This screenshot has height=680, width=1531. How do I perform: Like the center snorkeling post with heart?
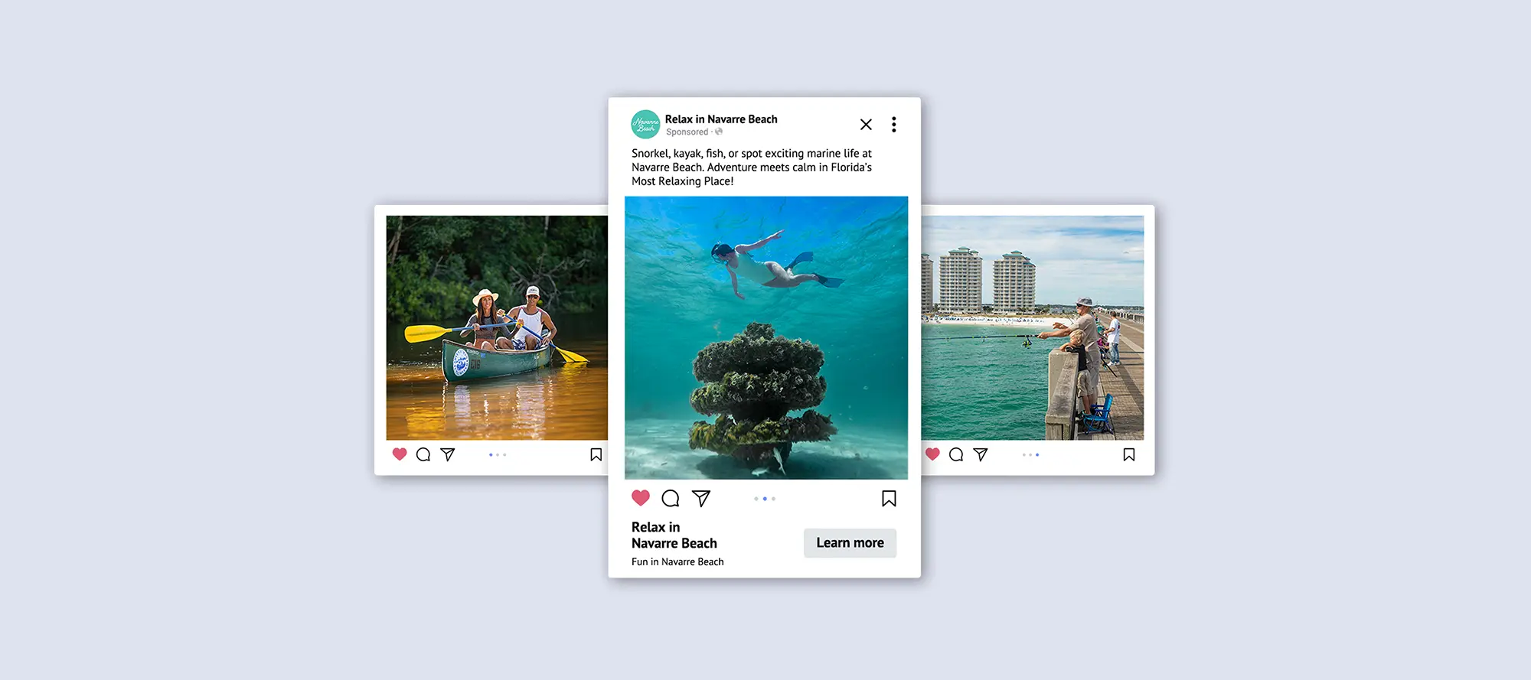(x=641, y=498)
